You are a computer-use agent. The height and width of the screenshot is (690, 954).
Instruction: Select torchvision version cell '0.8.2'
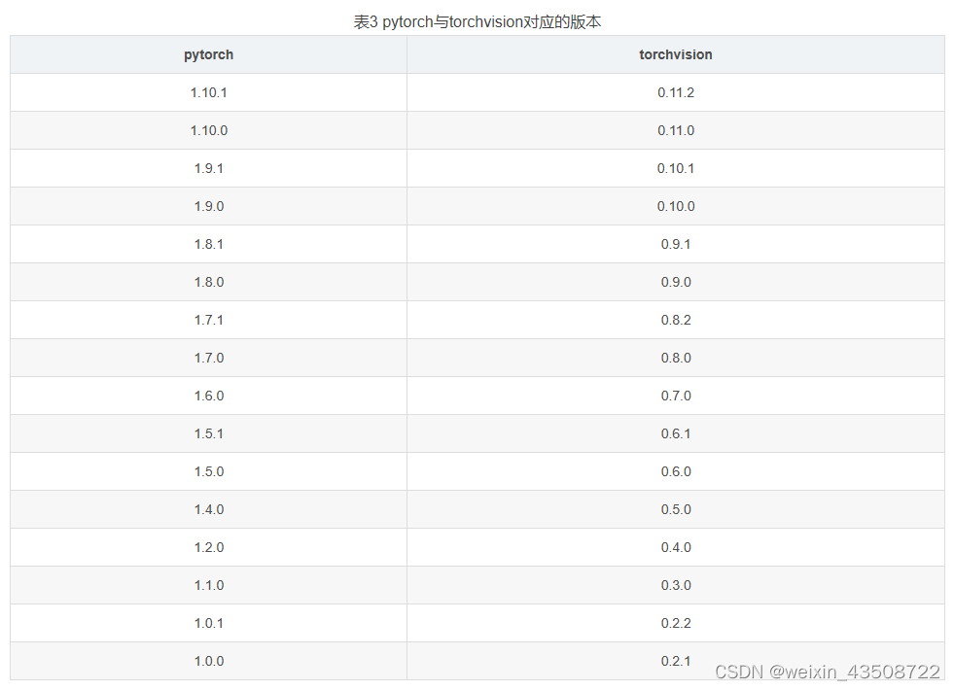tap(675, 320)
